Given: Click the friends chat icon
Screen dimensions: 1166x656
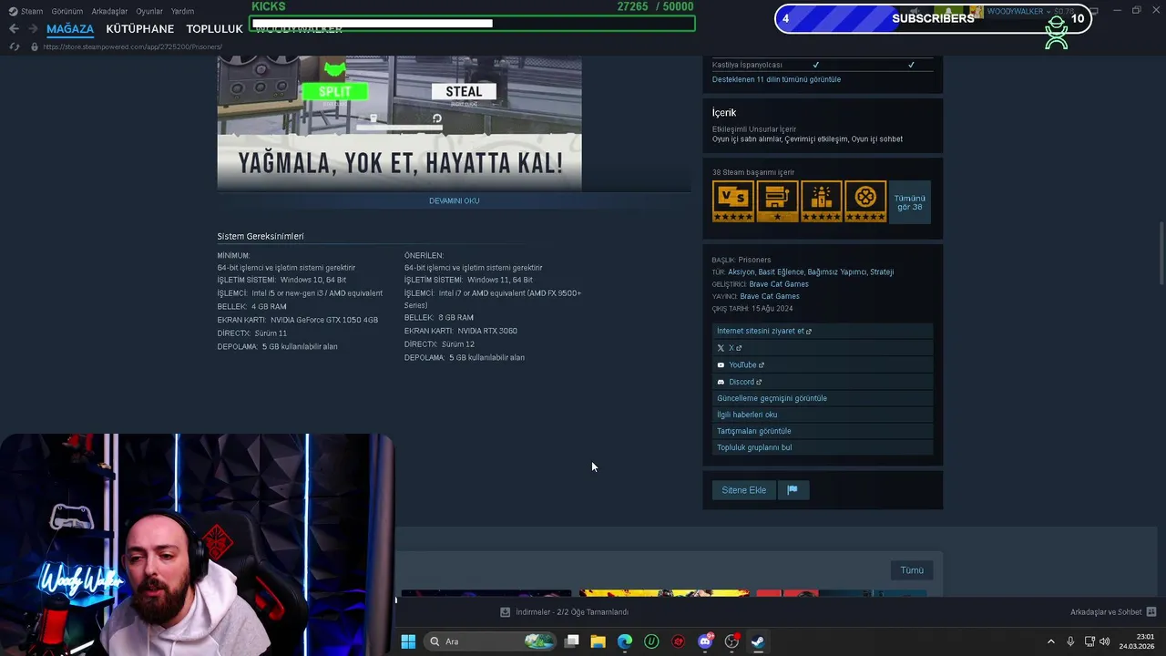Looking at the screenshot, I should coord(1151,612).
